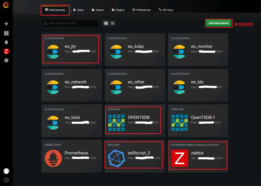This screenshot has width=261, height=186.
Task: Click the es_jty Elasticsearch logo
Action: pyautogui.click(x=53, y=52)
